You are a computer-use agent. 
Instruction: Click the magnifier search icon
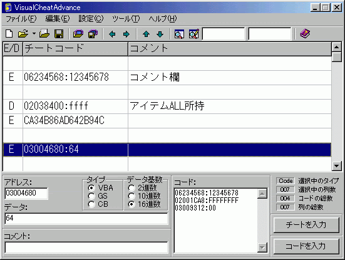tap(179, 34)
